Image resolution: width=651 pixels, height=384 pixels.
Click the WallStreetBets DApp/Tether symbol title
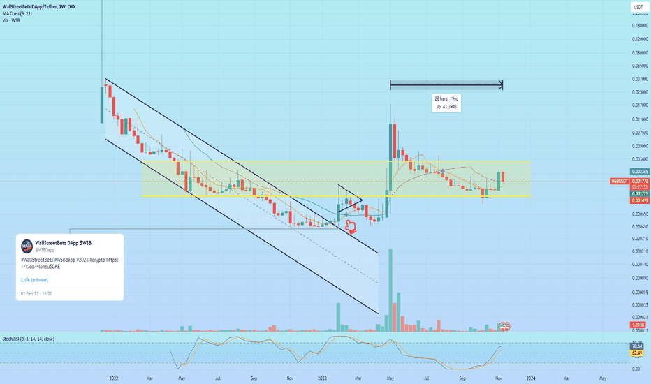[39, 7]
